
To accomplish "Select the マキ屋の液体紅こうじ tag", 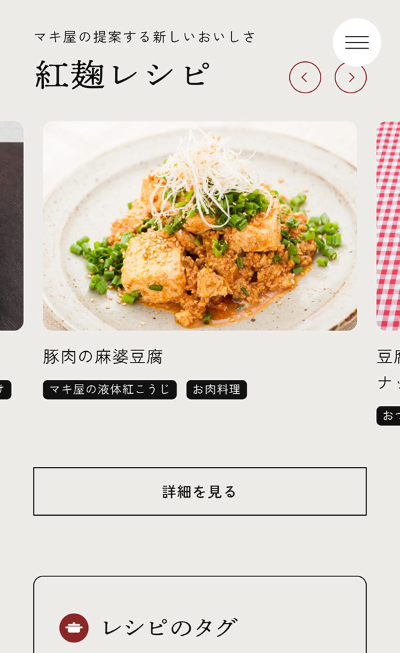I will pyautogui.click(x=109, y=389).
